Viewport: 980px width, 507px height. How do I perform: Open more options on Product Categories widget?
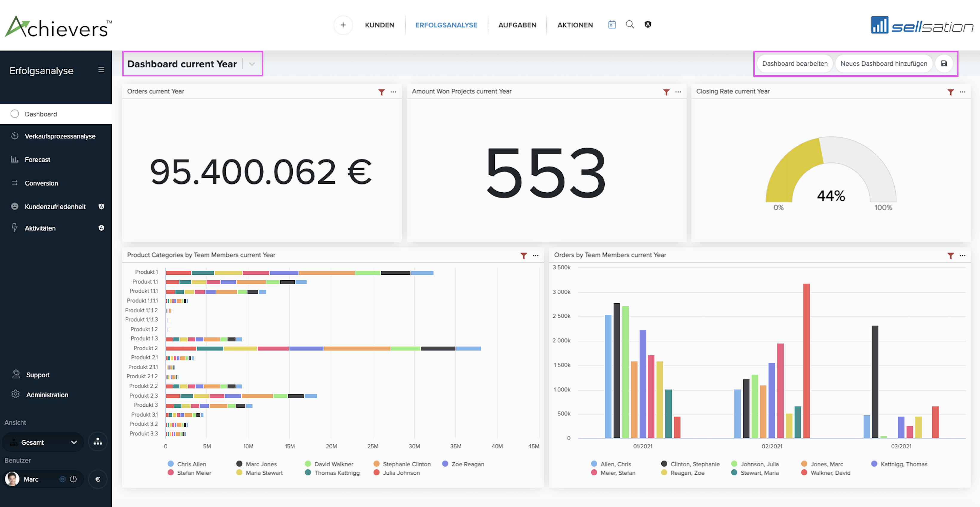coord(536,256)
